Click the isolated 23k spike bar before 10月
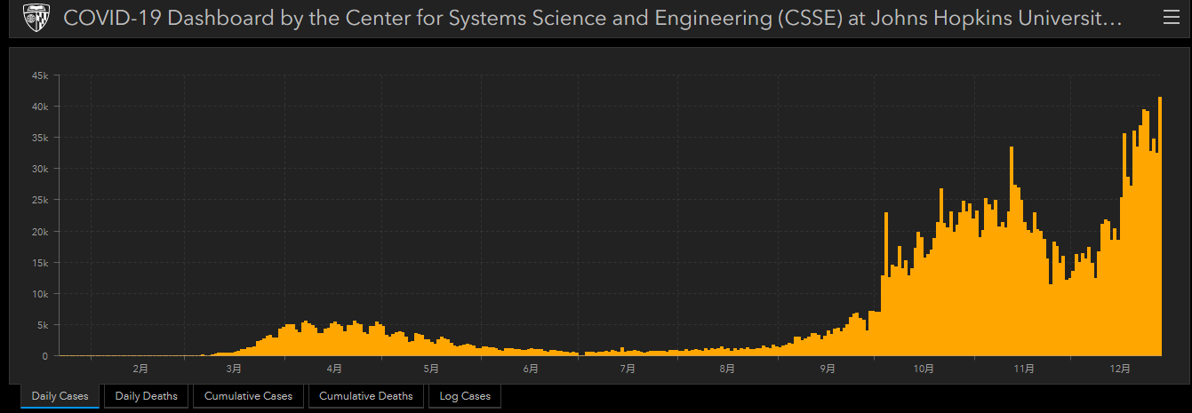1192x413 pixels. (x=886, y=284)
